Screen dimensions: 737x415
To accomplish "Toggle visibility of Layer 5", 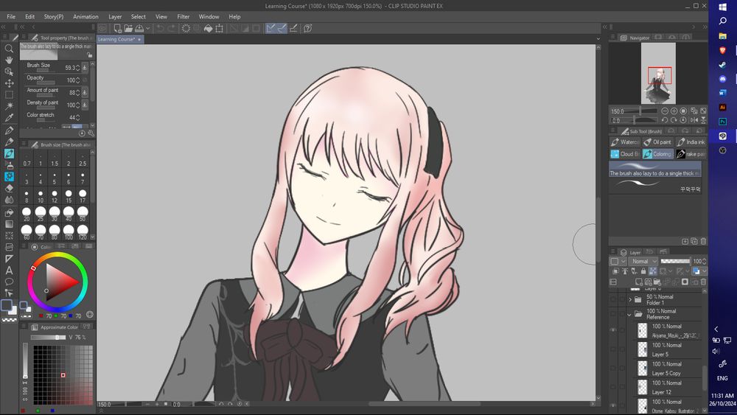I will 613,349.
